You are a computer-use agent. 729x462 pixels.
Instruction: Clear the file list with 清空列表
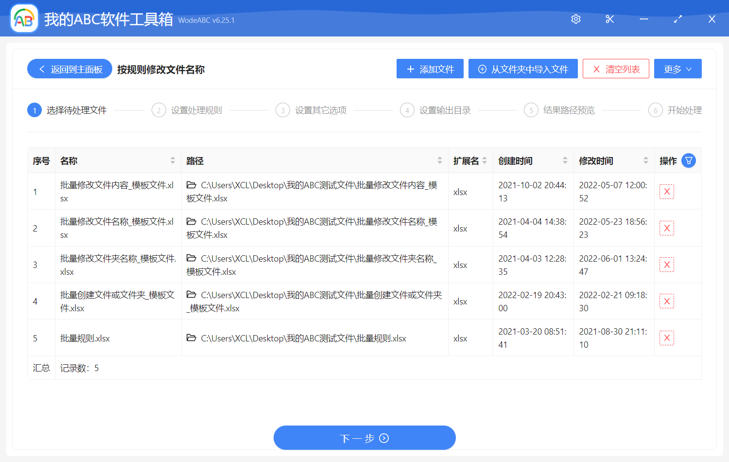(616, 69)
